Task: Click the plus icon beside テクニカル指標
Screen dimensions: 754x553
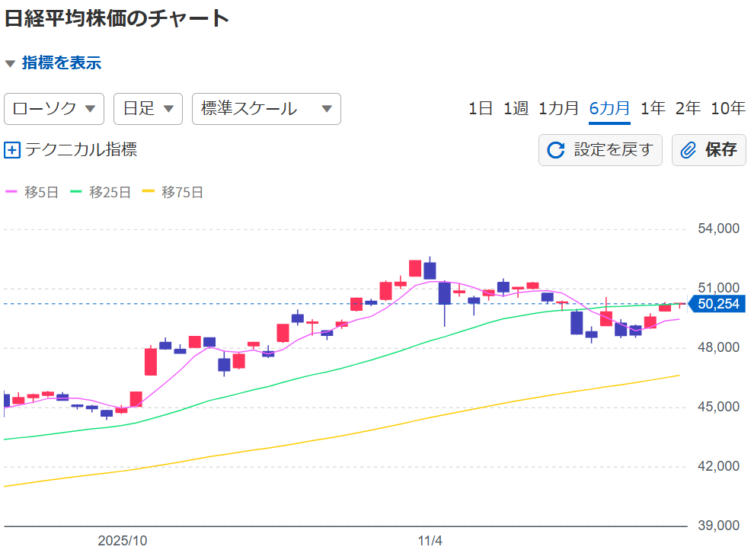Action: pyautogui.click(x=12, y=150)
